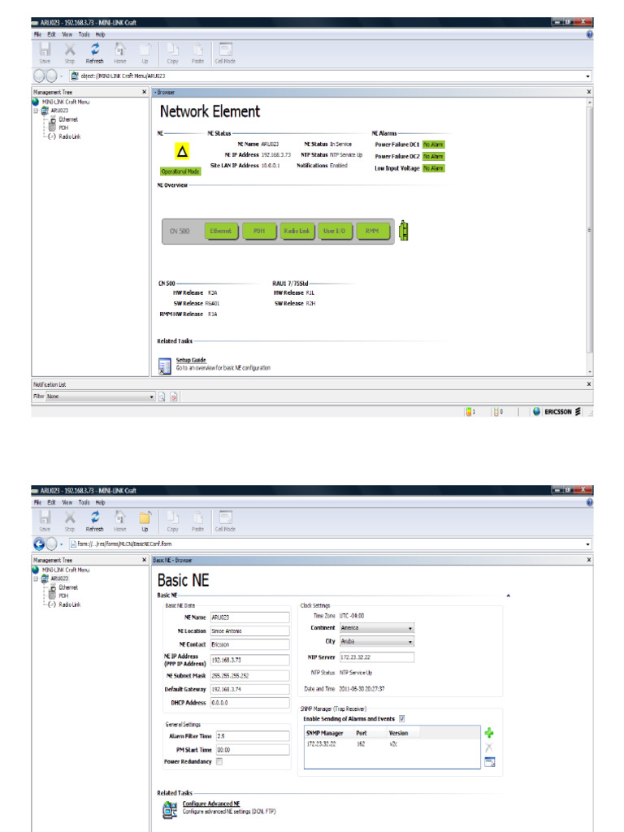
Task: Click Copy icon in Network Element window
Action: point(172,50)
